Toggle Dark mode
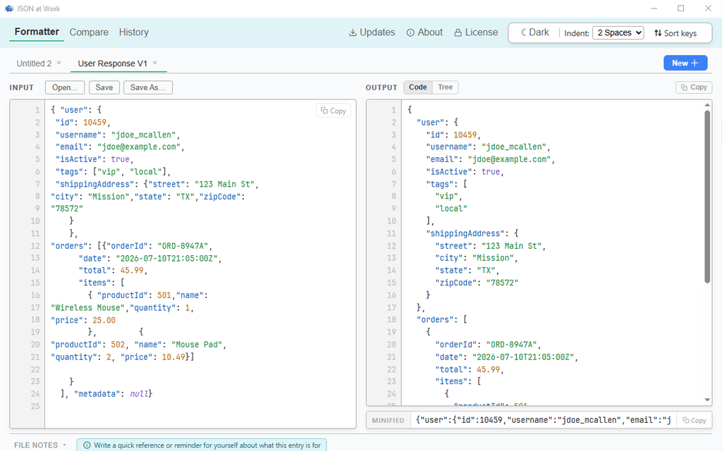722x451 pixels. [534, 32]
